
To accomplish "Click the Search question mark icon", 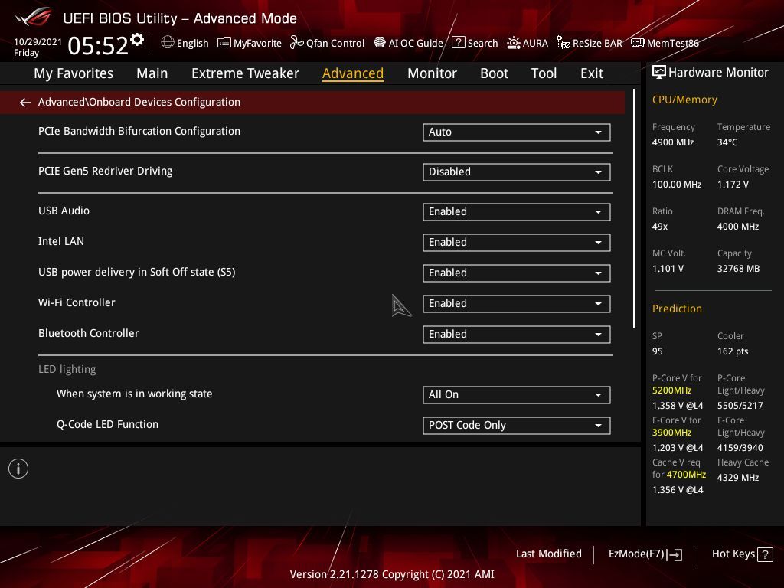I will 458,43.
